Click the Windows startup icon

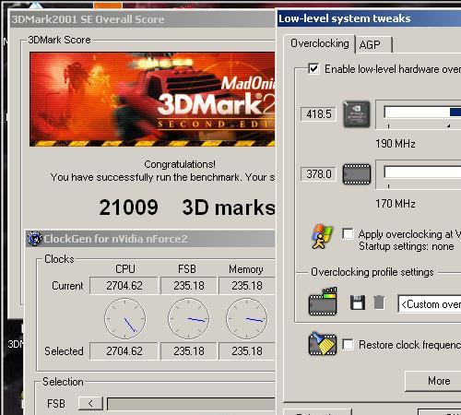(x=322, y=236)
